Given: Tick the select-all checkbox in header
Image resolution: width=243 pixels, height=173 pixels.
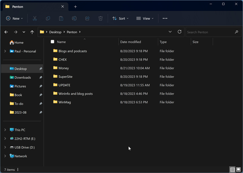Looking at the screenshot, I should coord(53,42).
